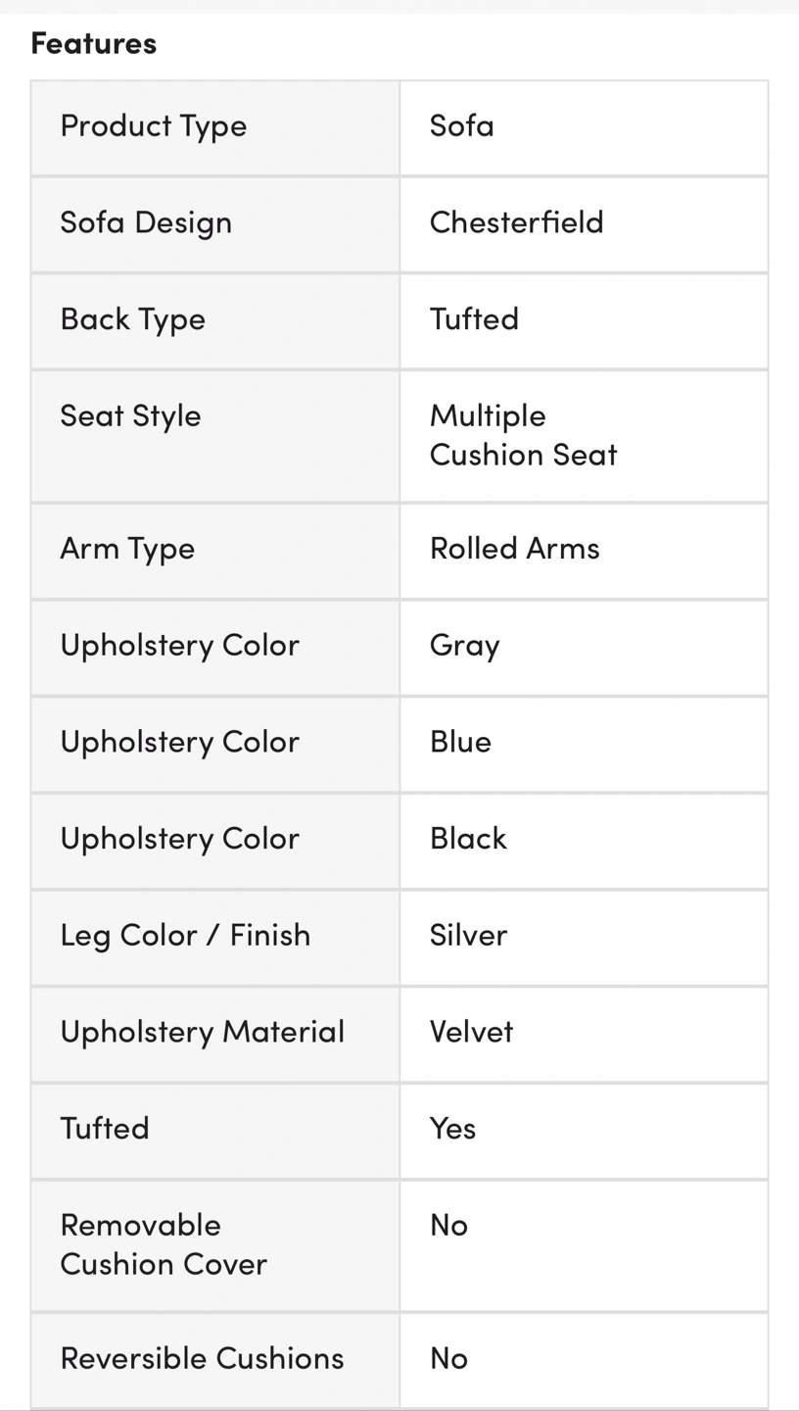
Task: Click the Seat Style label
Action: [130, 415]
